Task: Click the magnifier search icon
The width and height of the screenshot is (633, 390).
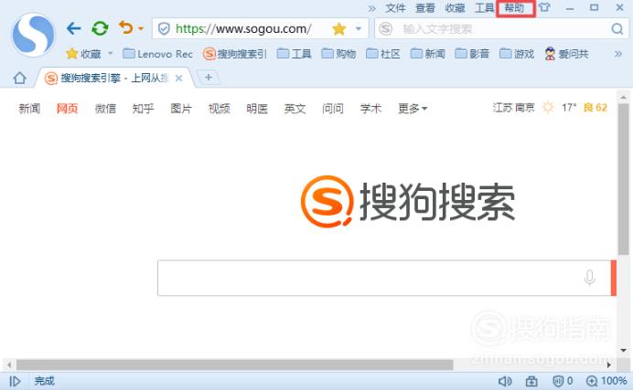Action: [x=617, y=28]
